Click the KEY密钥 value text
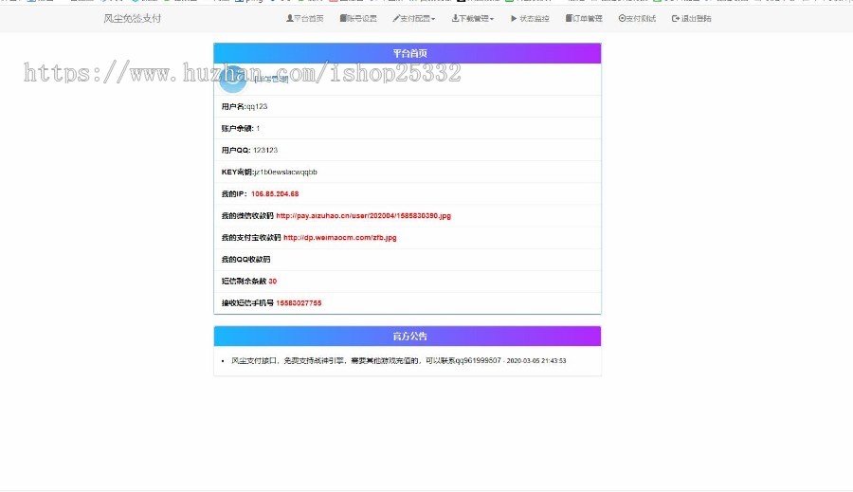 coord(285,172)
